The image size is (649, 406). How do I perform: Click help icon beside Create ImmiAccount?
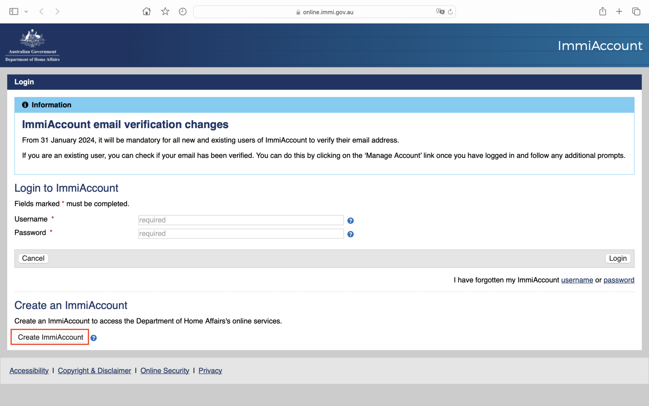(94, 338)
